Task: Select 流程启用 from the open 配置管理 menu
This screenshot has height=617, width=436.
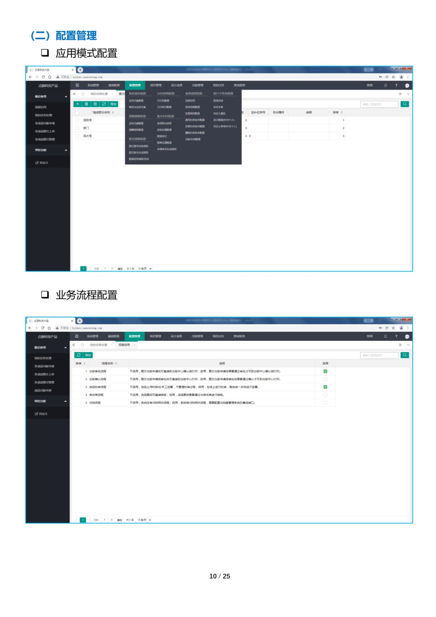Action: tap(190, 101)
